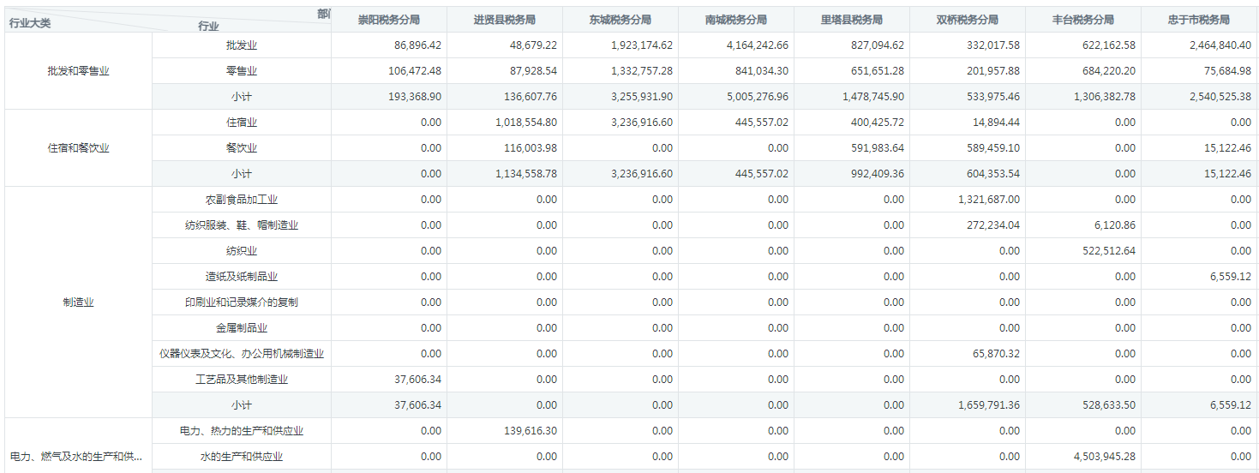Click the 行业大类 header label
Viewport: 1259px width, 473px height.
(30, 24)
